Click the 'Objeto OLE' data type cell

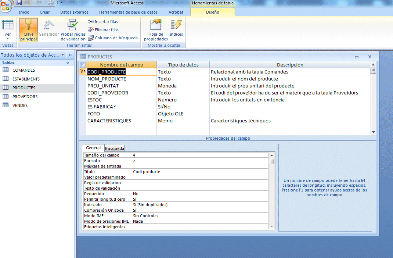183,114
